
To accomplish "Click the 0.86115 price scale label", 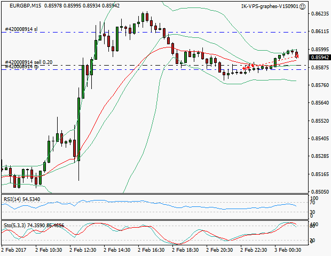I will tap(319, 31).
